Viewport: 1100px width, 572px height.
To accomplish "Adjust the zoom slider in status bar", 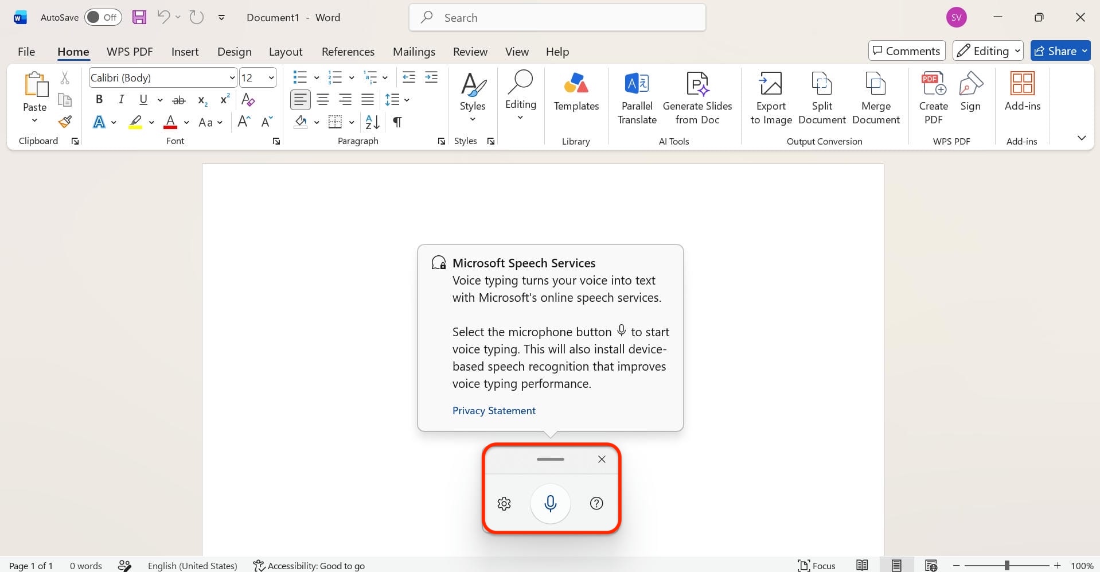I will coord(1007,566).
